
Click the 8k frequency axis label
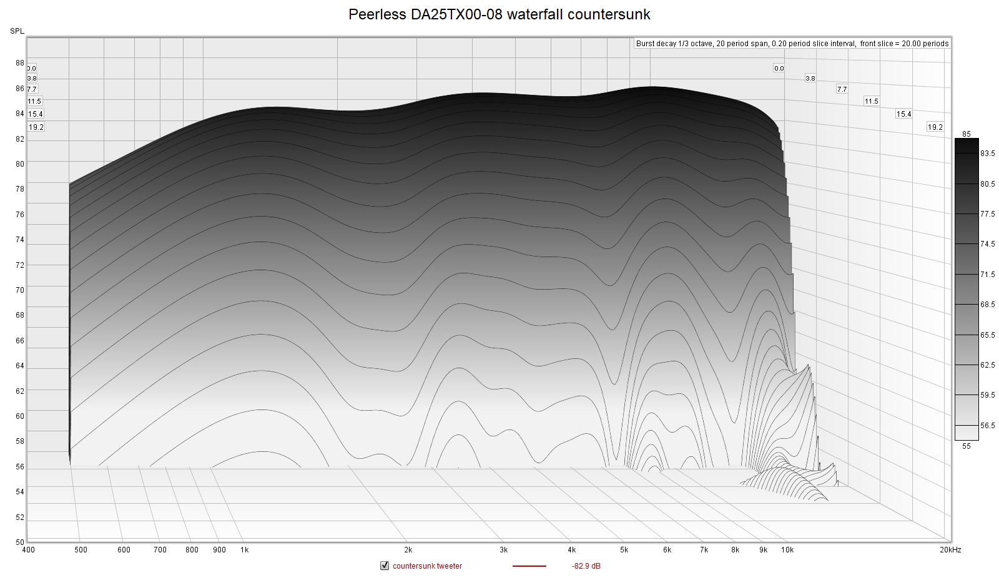736,550
